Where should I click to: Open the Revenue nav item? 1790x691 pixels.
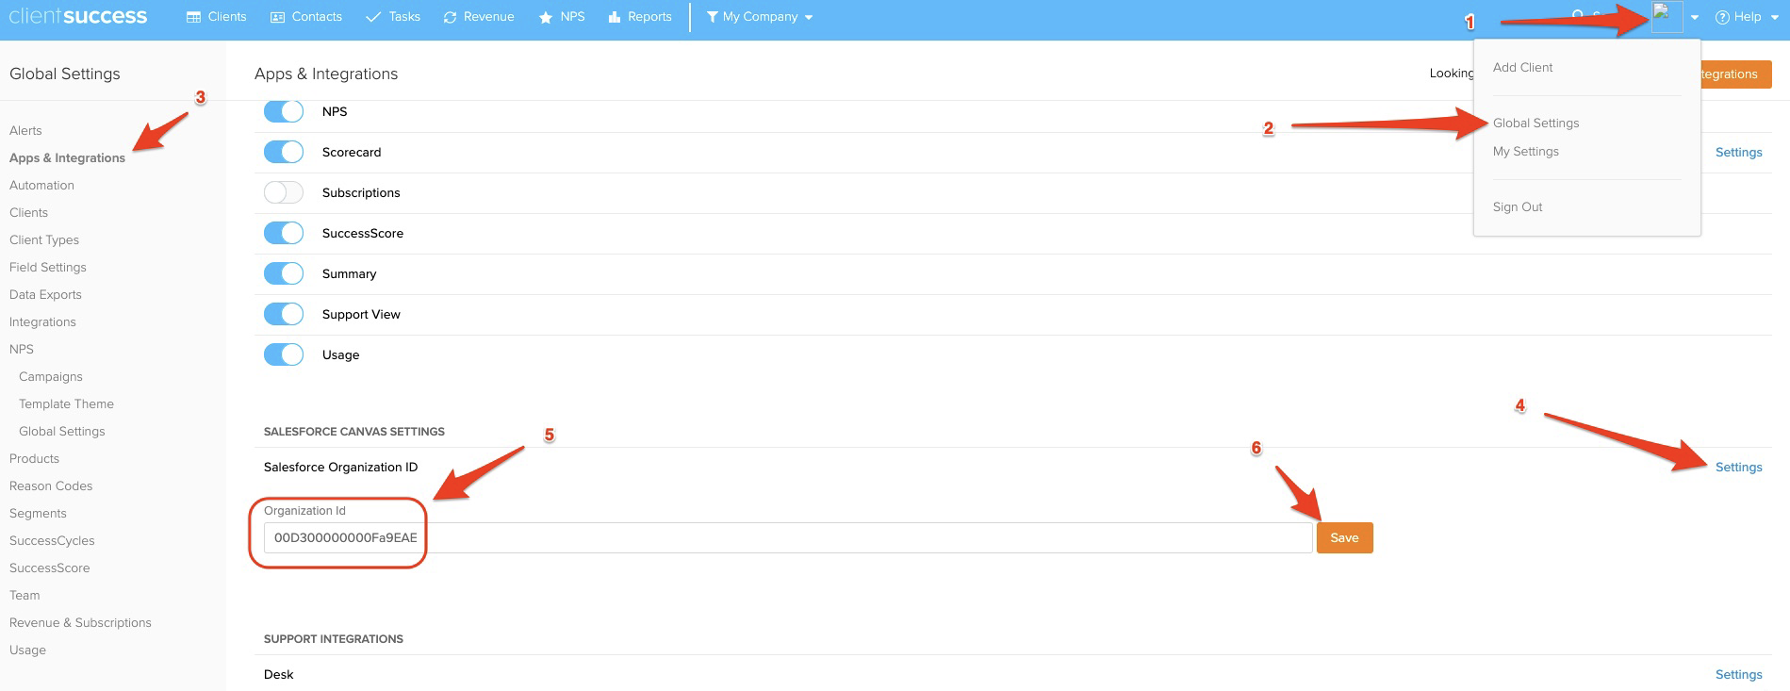click(479, 17)
